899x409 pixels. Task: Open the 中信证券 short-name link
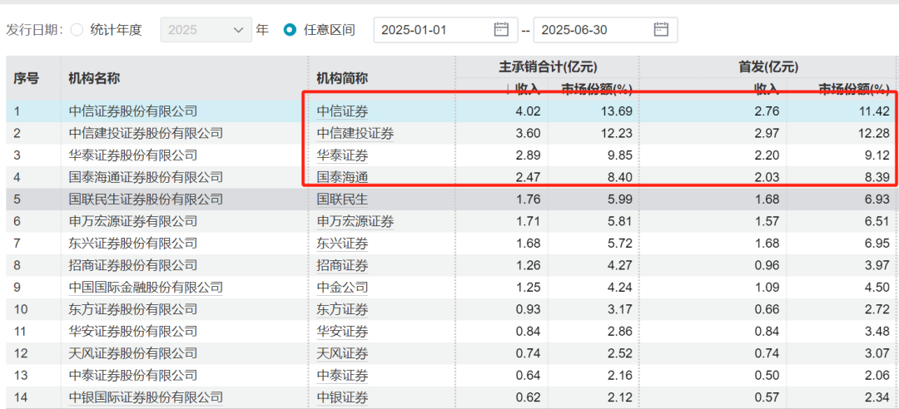tap(342, 111)
